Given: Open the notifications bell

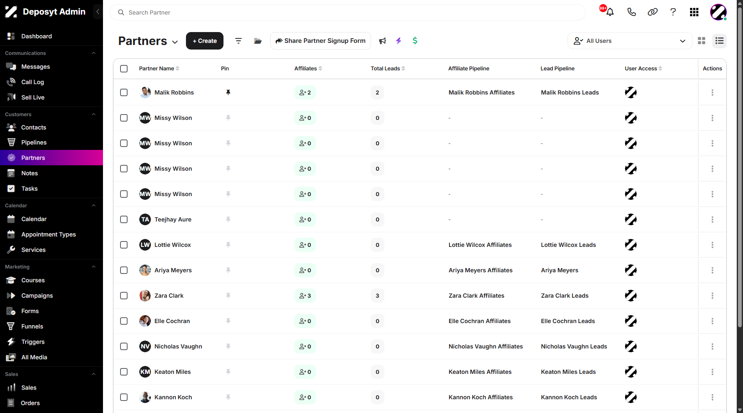Looking at the screenshot, I should coord(610,12).
